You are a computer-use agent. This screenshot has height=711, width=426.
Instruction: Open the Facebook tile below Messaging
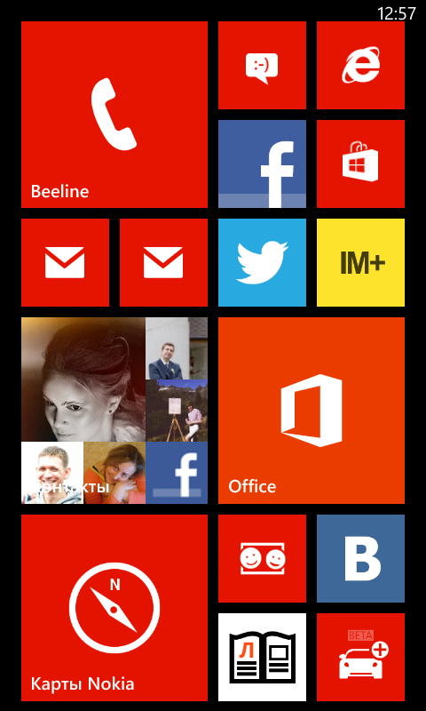262,164
